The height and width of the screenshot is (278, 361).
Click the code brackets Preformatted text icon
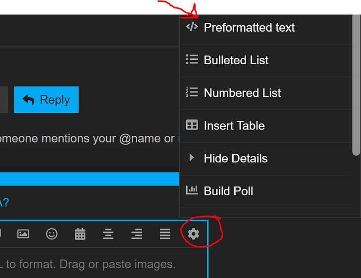[192, 27]
